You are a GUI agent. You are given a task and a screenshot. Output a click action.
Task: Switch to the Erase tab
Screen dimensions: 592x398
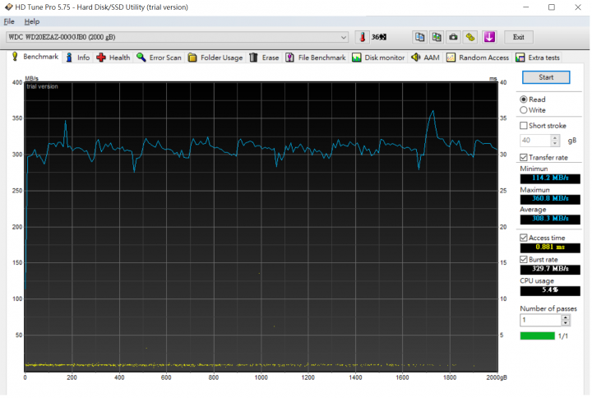click(264, 58)
